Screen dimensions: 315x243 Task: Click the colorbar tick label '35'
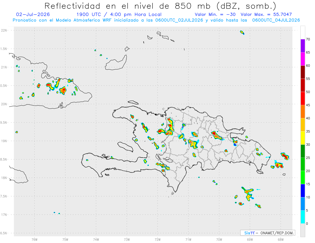point(308,131)
